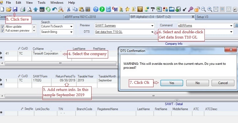
Task: Click the Save floppy disk icon
Action: [x=15, y=10]
